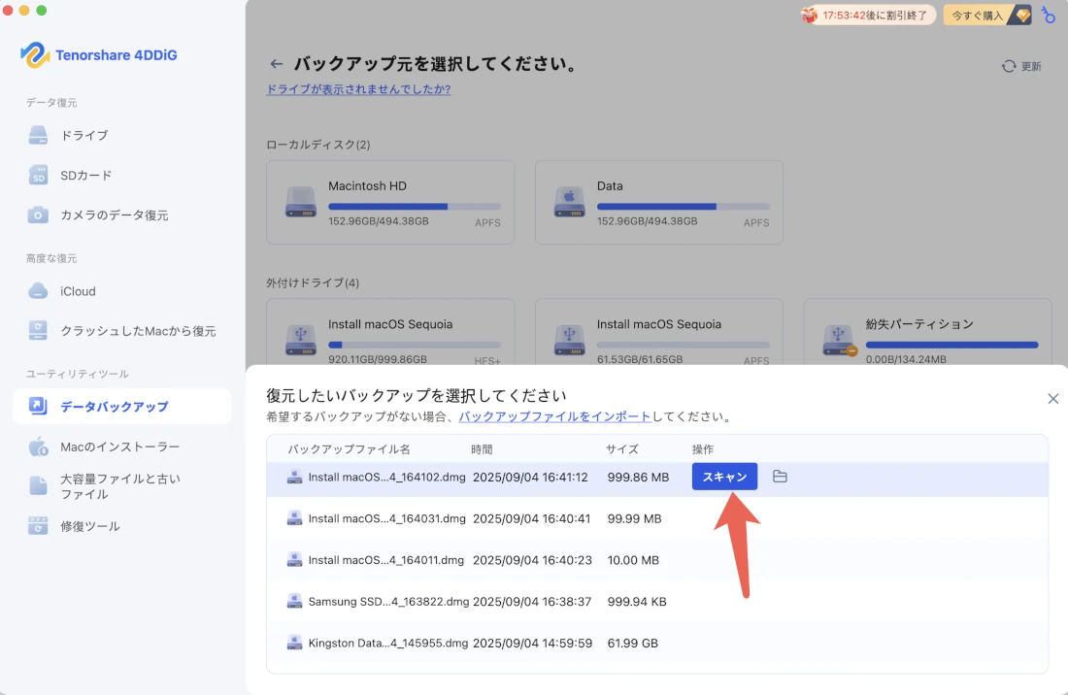
Task: Select Install macOS Sequoia HFS+ drive
Action: pos(390,332)
